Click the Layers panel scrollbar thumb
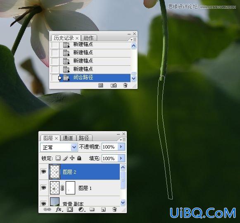The height and width of the screenshot is (223, 240). (123, 180)
